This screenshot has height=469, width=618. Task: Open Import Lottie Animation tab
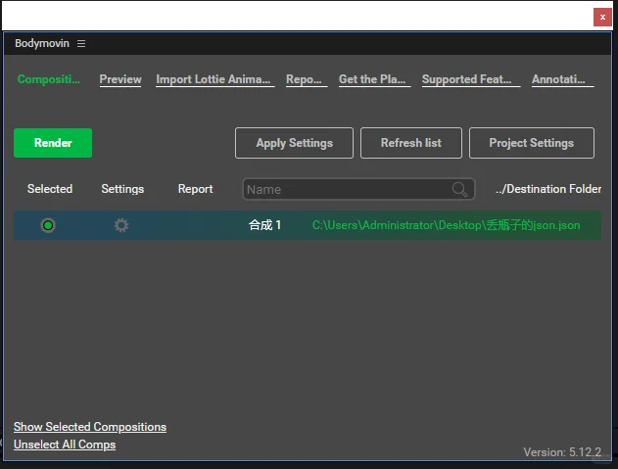(214, 79)
